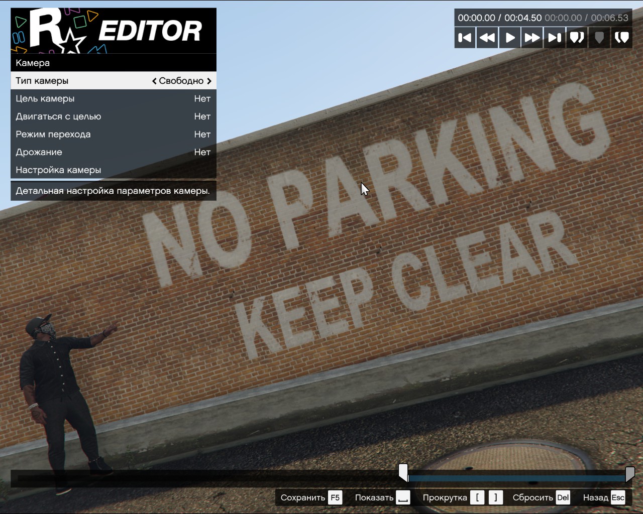
Task: Click the timeline marker at the playhead
Action: point(403,473)
